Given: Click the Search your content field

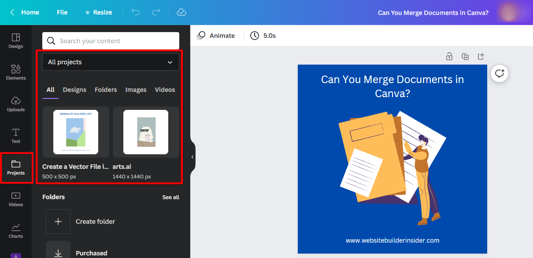Looking at the screenshot, I should 111,41.
